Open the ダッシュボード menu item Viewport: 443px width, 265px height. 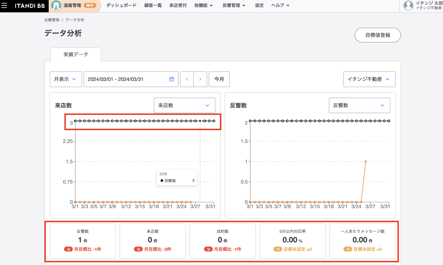point(121,5)
